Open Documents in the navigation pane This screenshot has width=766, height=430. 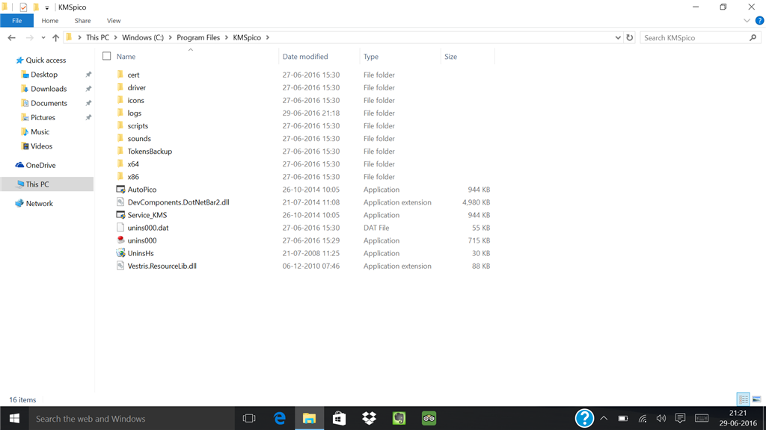pyautogui.click(x=49, y=103)
